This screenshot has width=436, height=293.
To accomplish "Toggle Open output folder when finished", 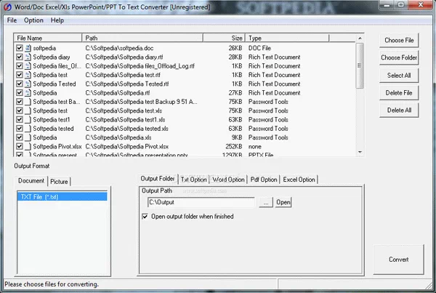I will [x=145, y=217].
